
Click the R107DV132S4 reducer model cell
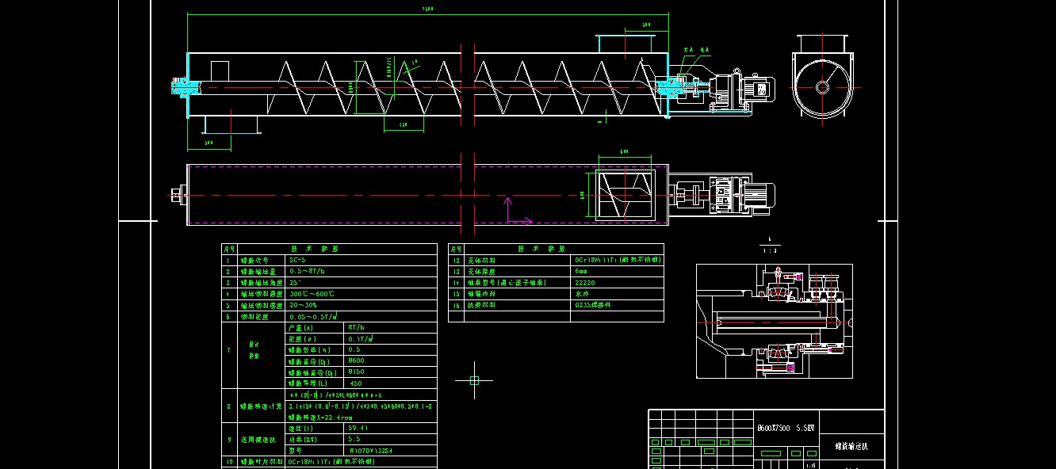(392, 450)
